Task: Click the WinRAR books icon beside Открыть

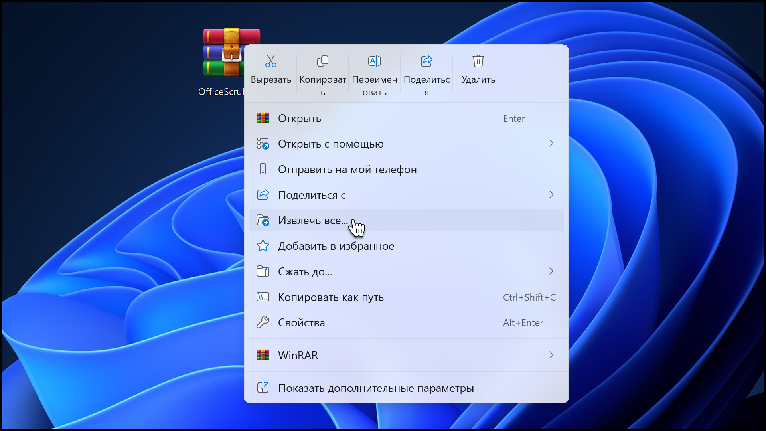Action: coord(263,118)
